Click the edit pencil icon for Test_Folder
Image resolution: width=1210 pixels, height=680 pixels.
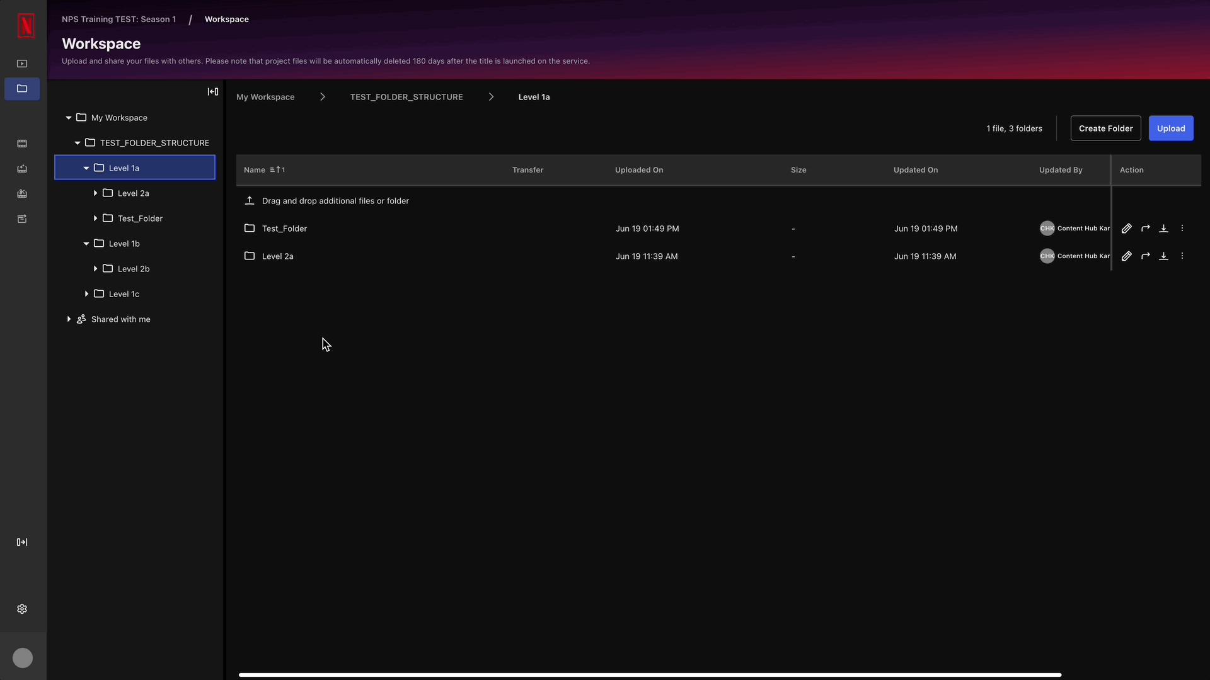1127,229
